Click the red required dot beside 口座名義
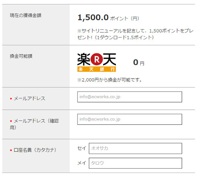201x177 pixels. pos(11,150)
